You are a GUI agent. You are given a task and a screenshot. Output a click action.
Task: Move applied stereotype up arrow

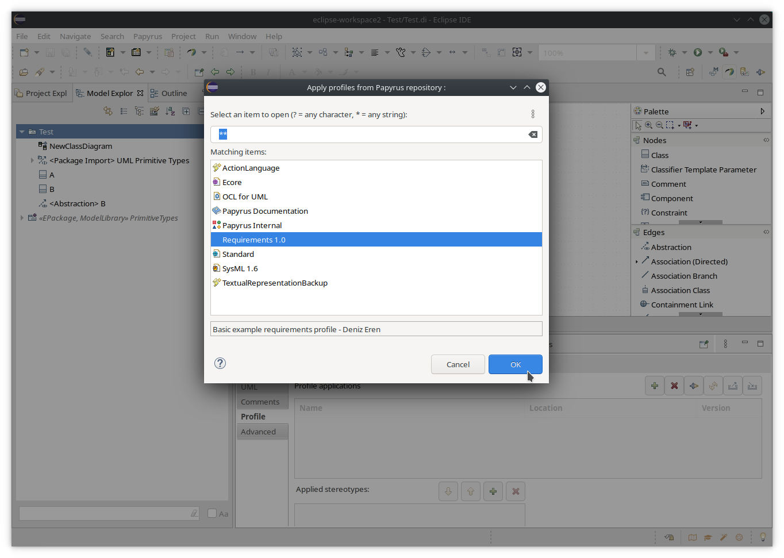(471, 491)
